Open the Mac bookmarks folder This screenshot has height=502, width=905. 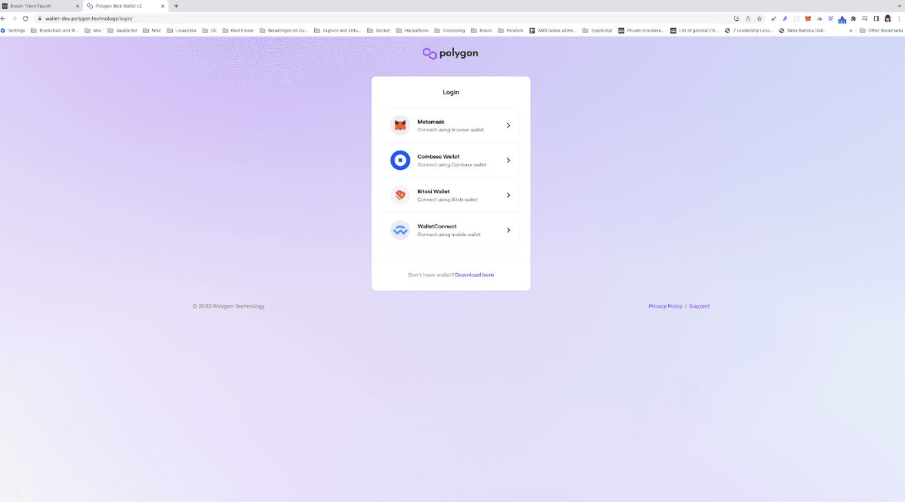[x=93, y=30]
